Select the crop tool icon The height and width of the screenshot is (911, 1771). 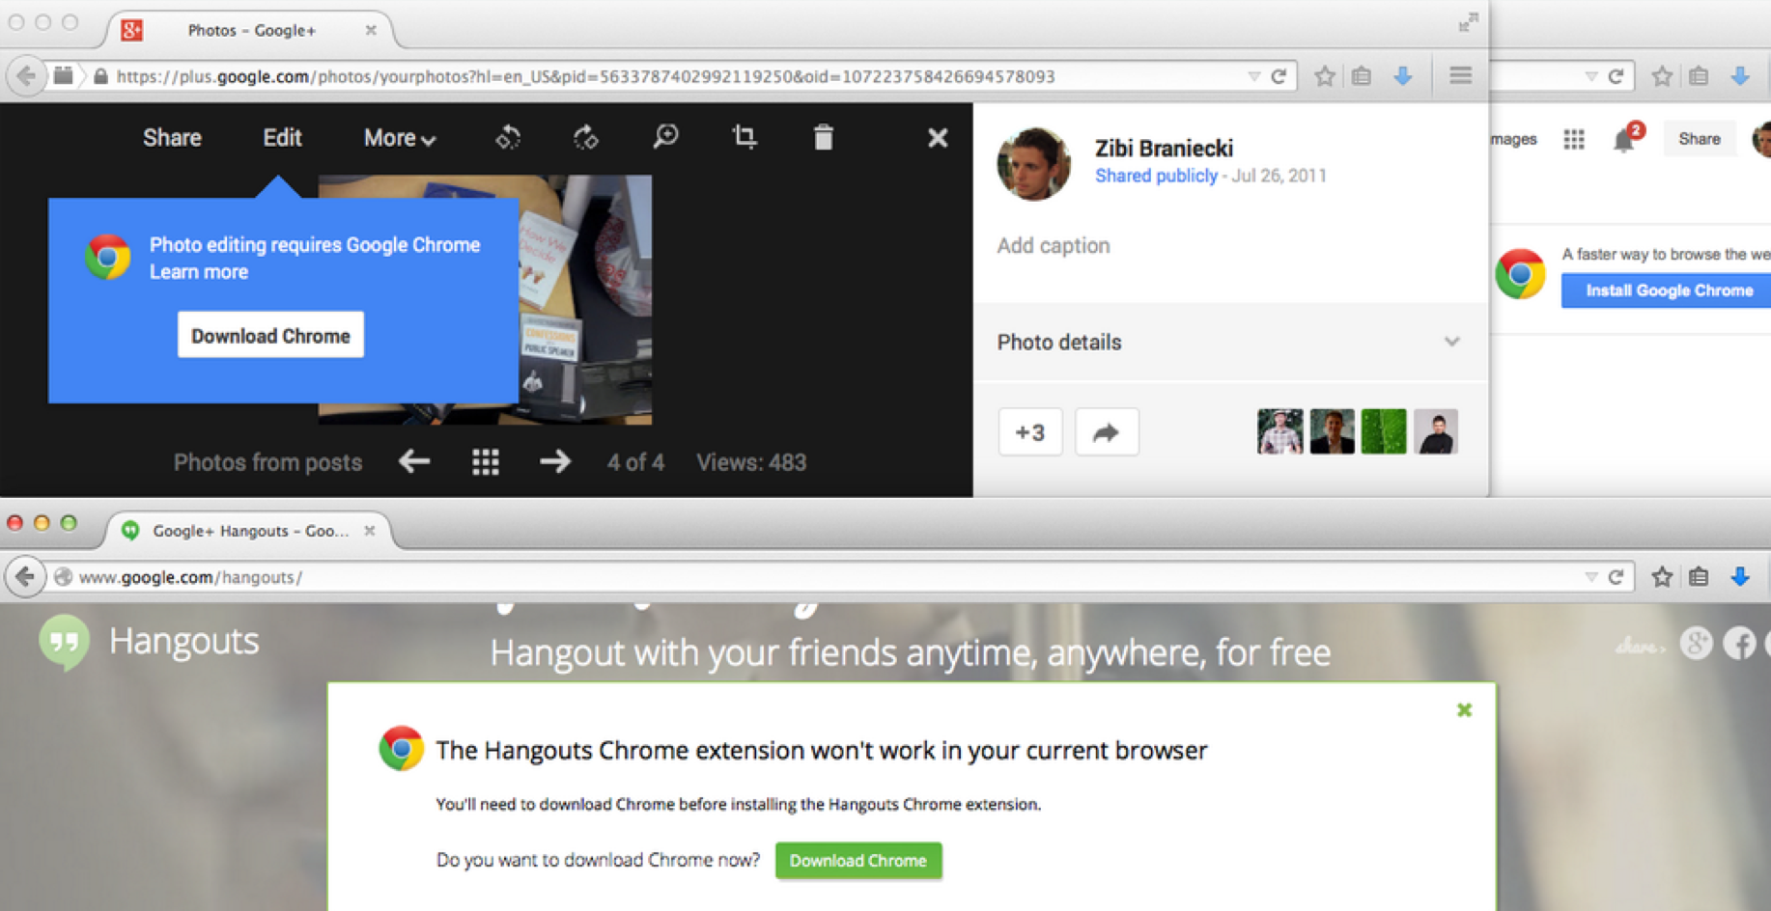coord(744,137)
